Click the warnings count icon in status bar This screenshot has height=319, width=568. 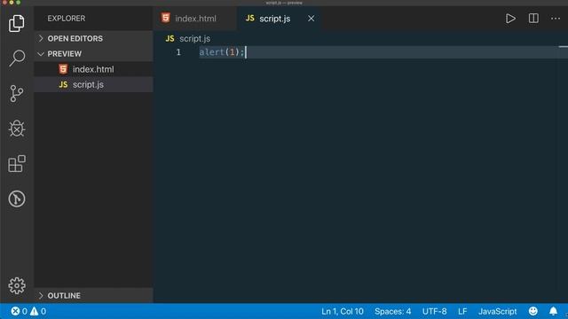(x=34, y=311)
